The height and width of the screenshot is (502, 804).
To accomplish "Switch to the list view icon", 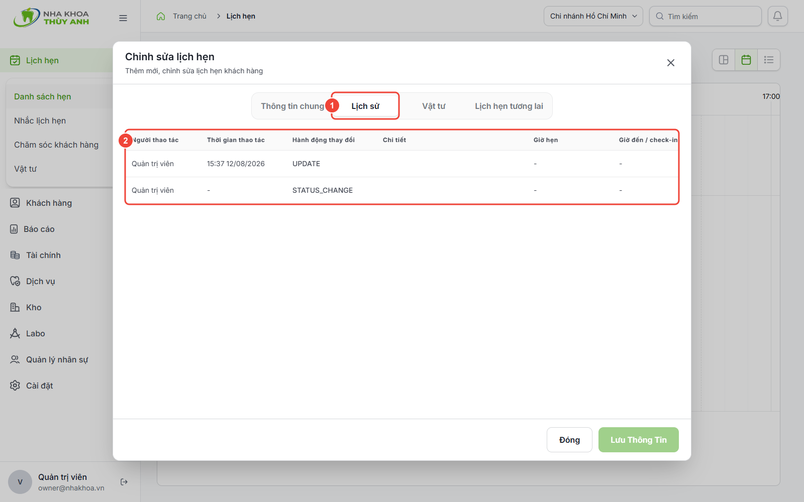I will [x=769, y=60].
